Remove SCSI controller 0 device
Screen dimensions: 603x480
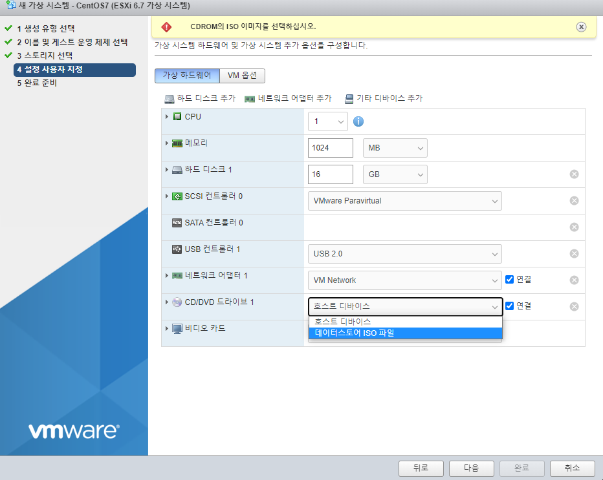pyautogui.click(x=574, y=201)
